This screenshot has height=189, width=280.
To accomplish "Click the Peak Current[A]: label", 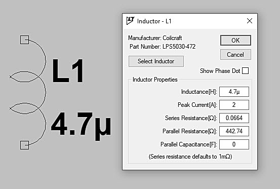I will coord(197,105).
